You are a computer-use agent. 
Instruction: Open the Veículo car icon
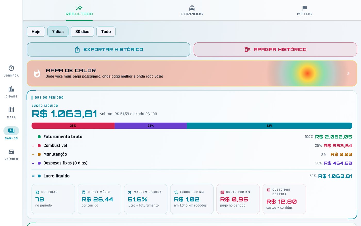[11, 152]
